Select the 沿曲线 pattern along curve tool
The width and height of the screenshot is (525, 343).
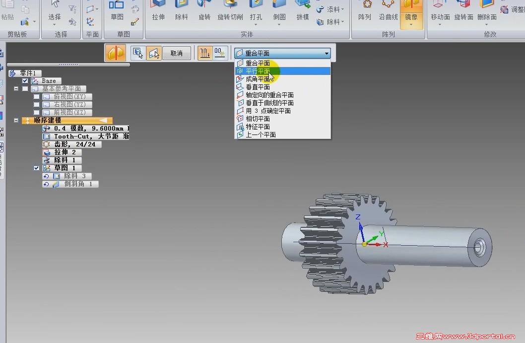pos(388,11)
